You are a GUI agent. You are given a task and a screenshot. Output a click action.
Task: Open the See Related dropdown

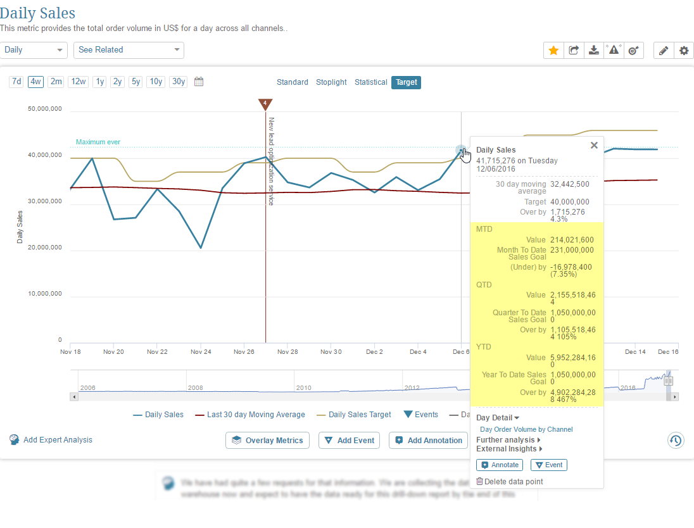(129, 50)
